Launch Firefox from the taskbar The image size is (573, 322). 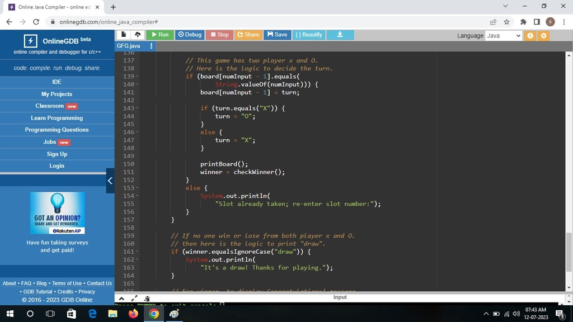[133, 314]
